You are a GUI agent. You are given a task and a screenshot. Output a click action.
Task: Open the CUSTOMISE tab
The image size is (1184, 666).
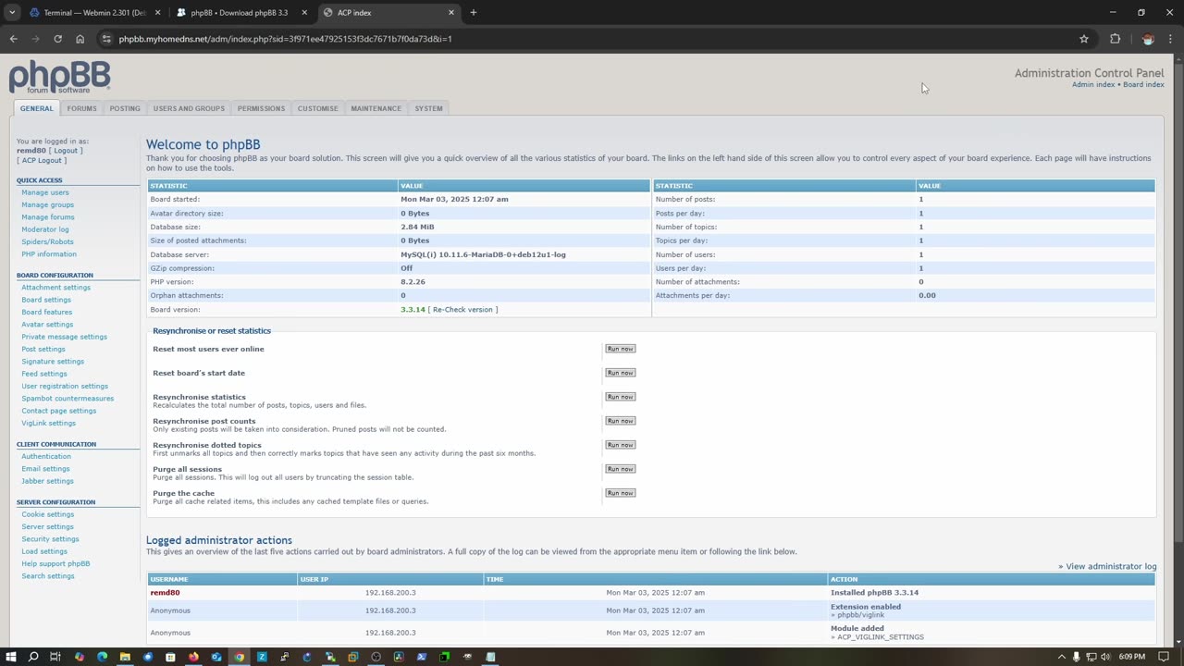click(x=317, y=108)
